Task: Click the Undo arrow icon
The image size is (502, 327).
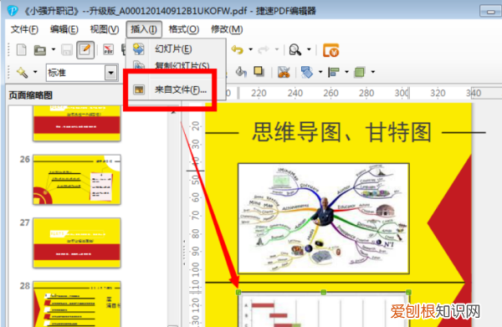Action: tap(238, 49)
